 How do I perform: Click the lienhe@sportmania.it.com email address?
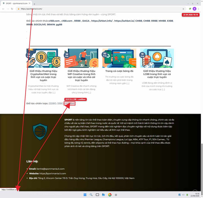(50, 169)
